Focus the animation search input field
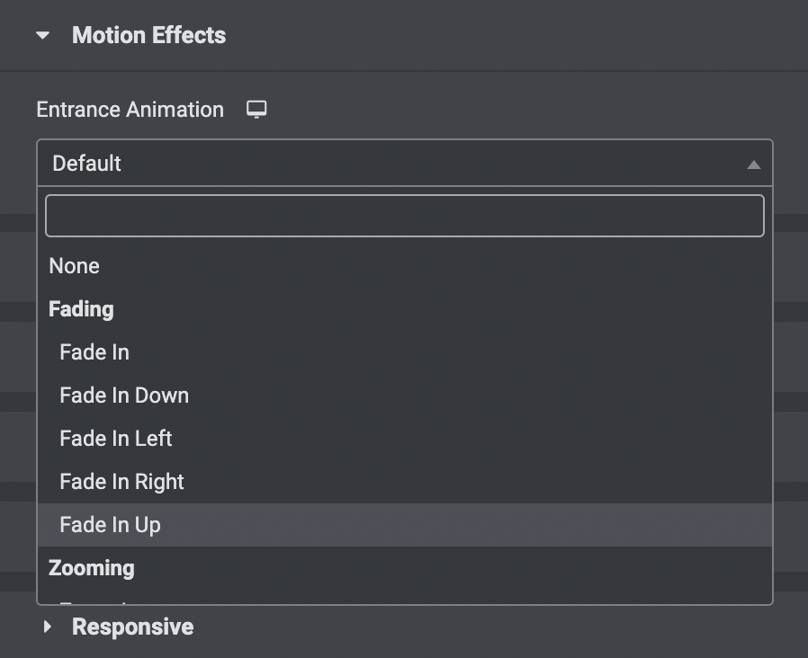 click(x=405, y=216)
